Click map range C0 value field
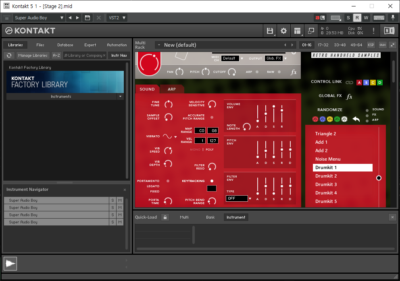Screen dimensions: 400x281 200,131
